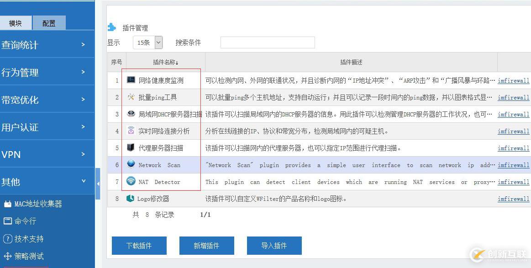Image resolution: width=531 pixels, height=268 pixels.
Task: Expand the VPN menu section
Action: (x=47, y=154)
